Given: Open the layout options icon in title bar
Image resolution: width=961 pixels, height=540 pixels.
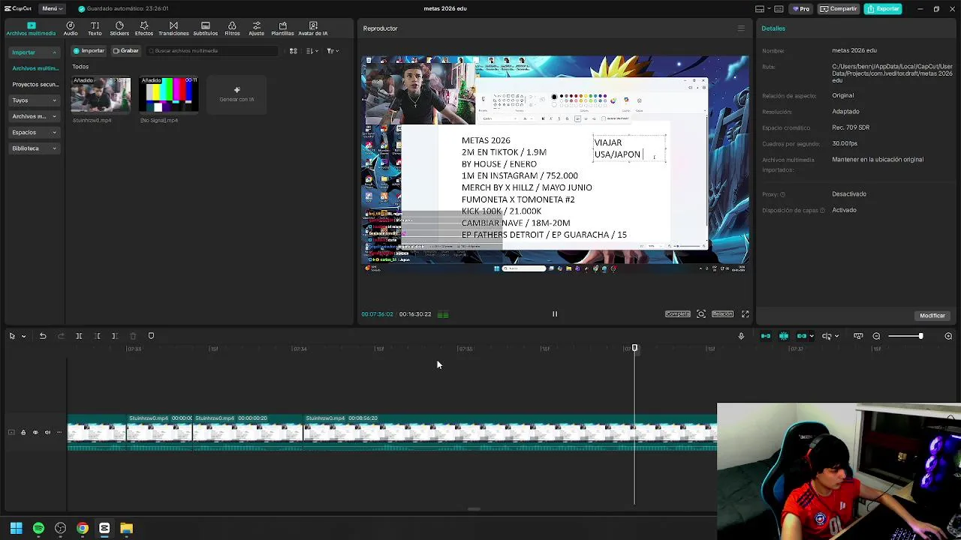Looking at the screenshot, I should coord(760,9).
